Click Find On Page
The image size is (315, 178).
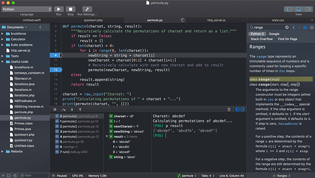pos(287,39)
